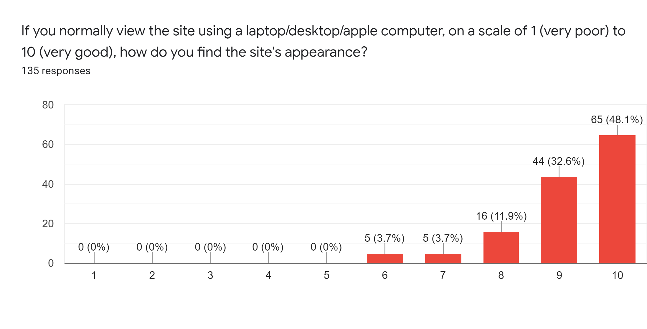Select the 5 (3.7%) label above rating 6
This screenshot has height=329, width=647.
tap(384, 238)
